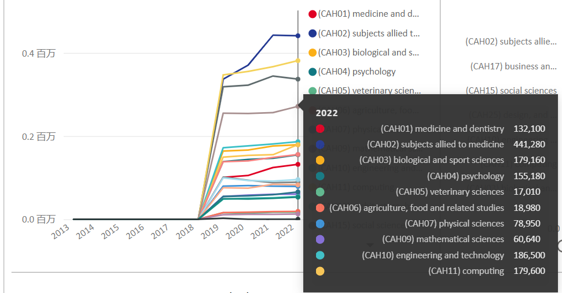Click the dark gray line's 2022 data point
The image size is (562, 293).
[298, 79]
